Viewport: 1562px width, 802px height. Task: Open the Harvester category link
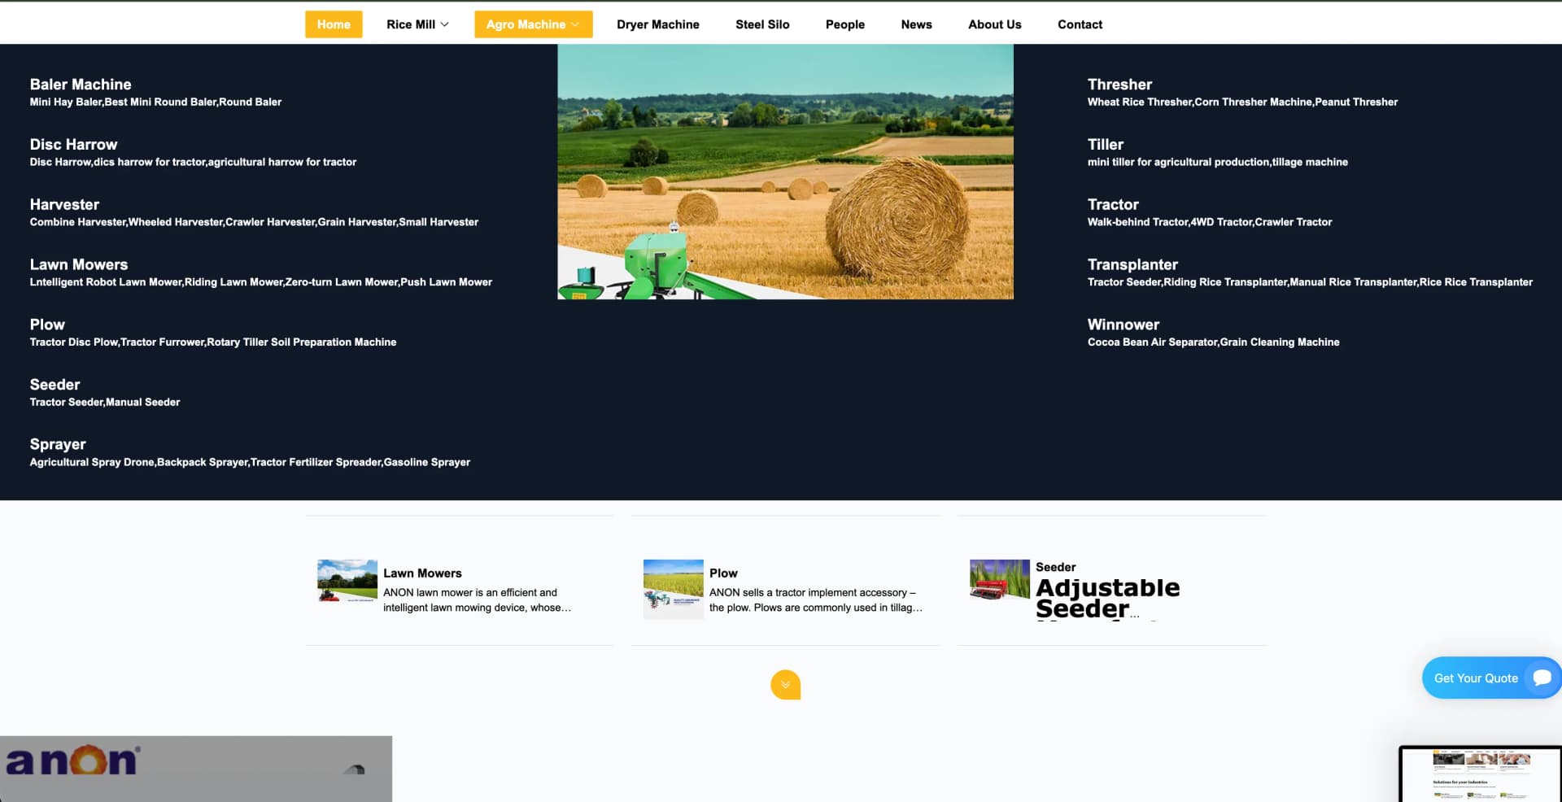(x=64, y=204)
